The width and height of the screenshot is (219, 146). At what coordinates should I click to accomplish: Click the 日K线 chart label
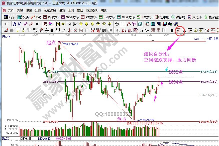point(7,37)
